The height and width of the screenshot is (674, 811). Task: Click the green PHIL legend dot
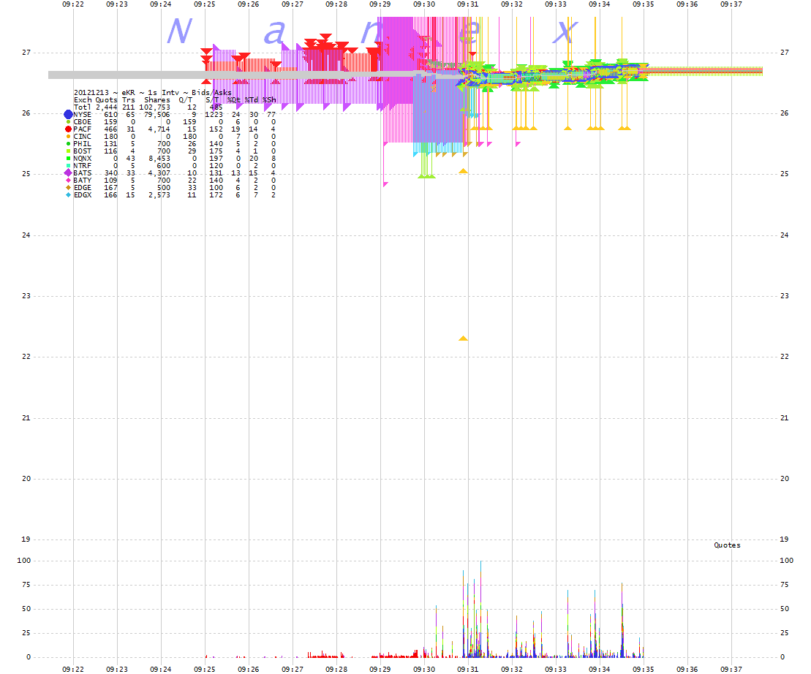tap(68, 144)
